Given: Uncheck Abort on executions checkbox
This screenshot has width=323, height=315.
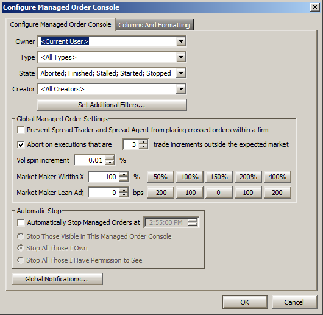Looking at the screenshot, I should pyautogui.click(x=21, y=144).
